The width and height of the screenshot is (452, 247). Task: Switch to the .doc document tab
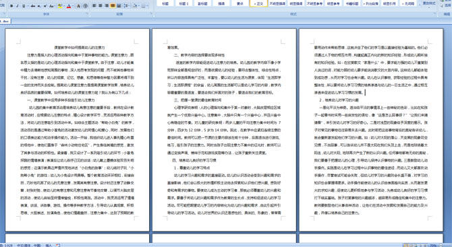coord(5,21)
